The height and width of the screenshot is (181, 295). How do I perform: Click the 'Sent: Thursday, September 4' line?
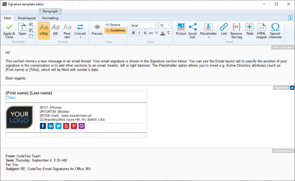coord(36,160)
